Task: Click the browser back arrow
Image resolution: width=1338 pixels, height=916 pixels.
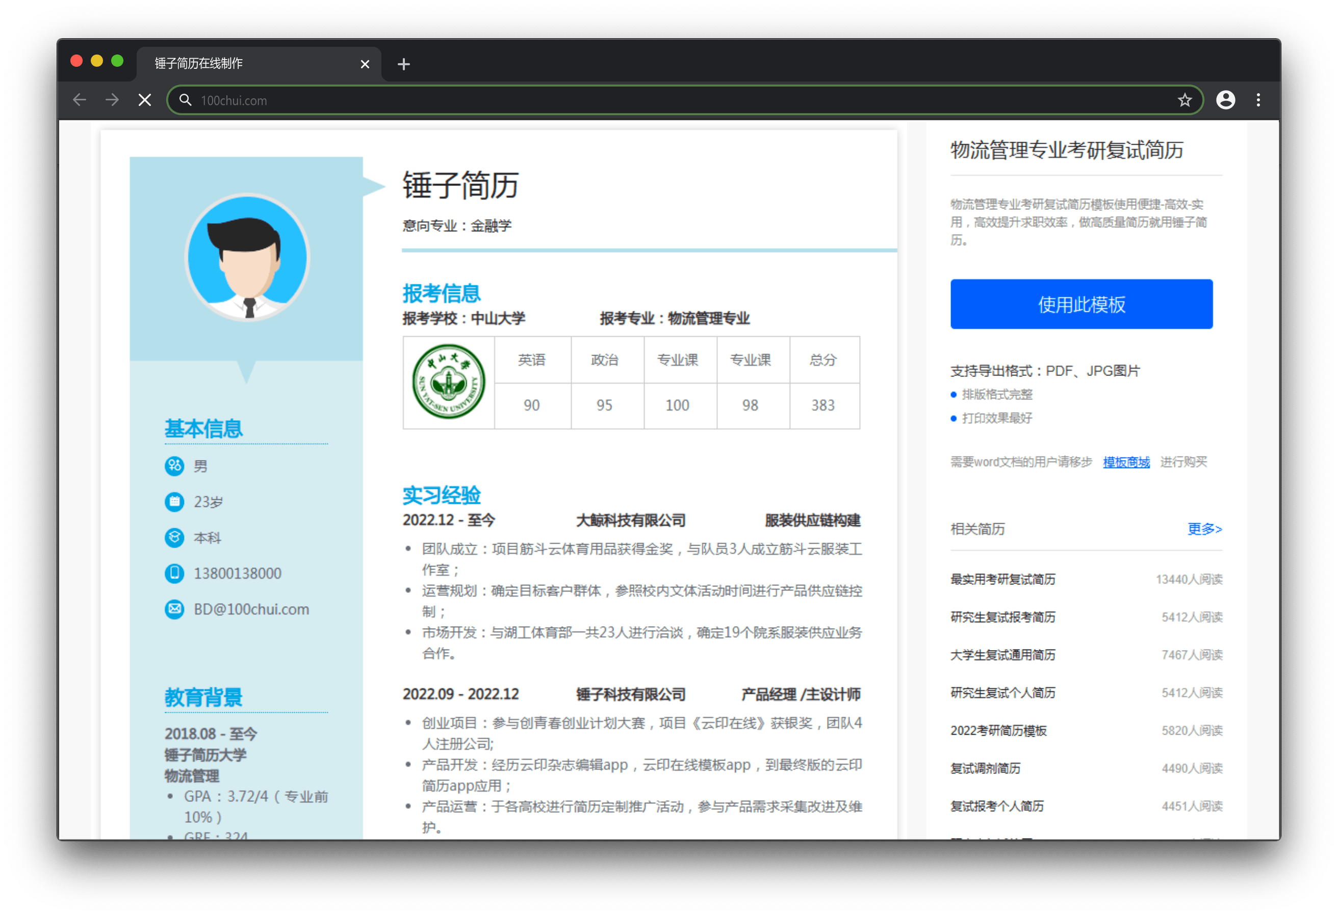Action: click(80, 100)
